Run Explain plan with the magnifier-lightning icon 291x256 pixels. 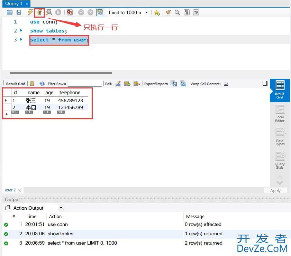pyautogui.click(x=49, y=12)
